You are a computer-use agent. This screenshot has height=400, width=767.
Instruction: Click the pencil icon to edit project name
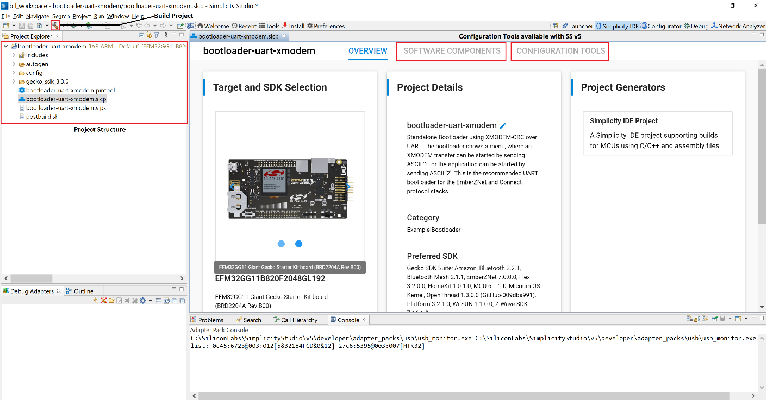(503, 125)
